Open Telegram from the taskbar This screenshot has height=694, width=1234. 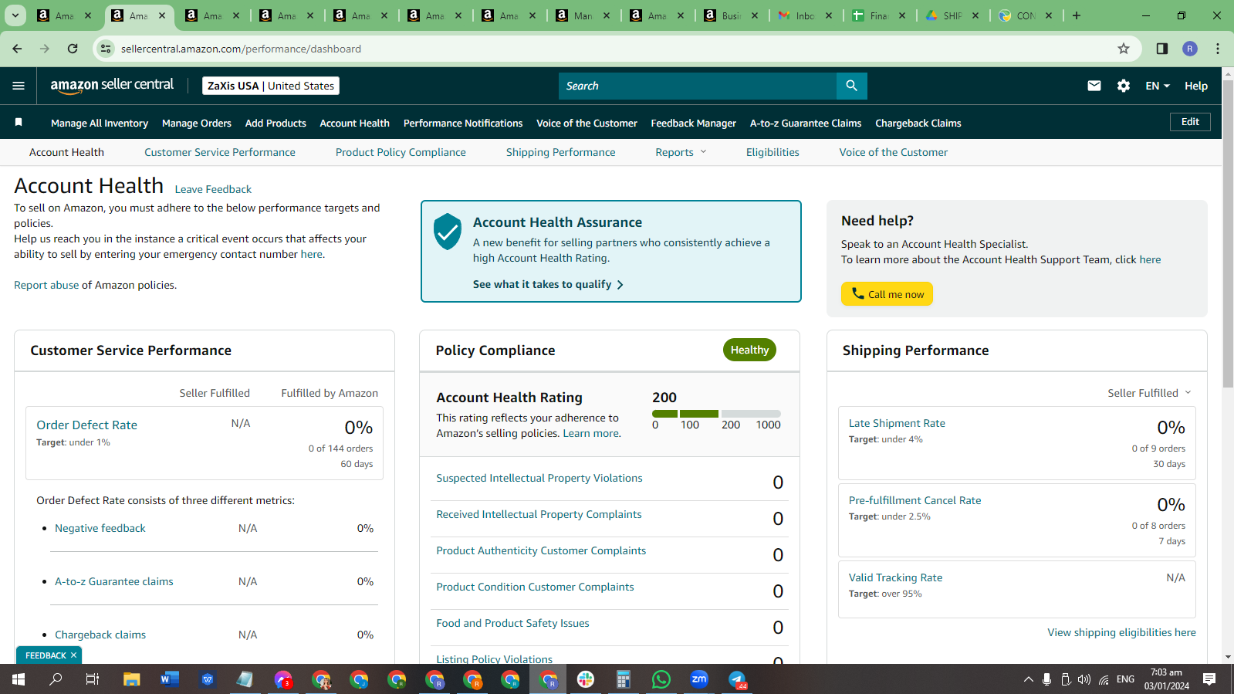click(x=737, y=679)
